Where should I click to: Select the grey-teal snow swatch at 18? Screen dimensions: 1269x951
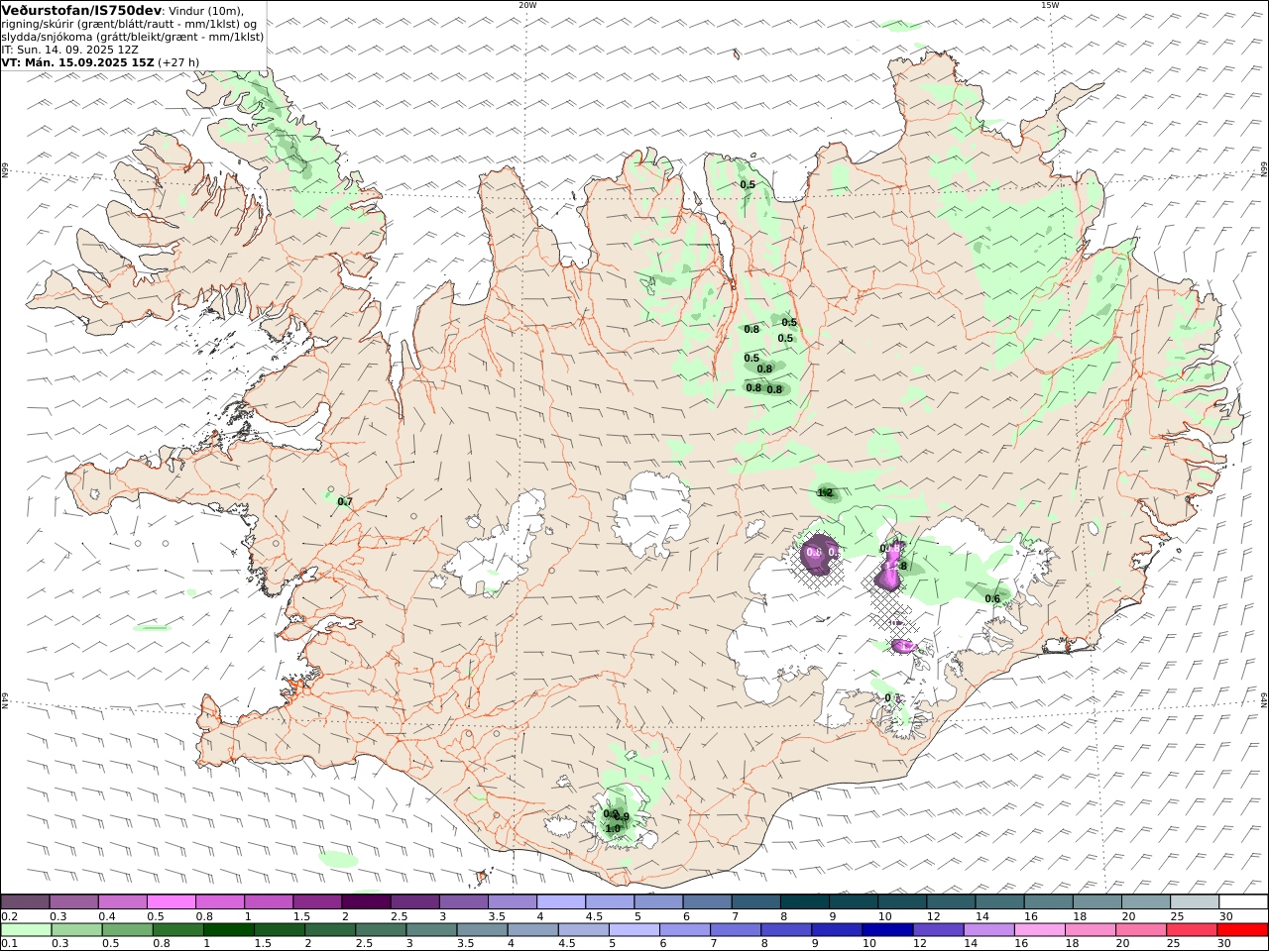point(1096,901)
